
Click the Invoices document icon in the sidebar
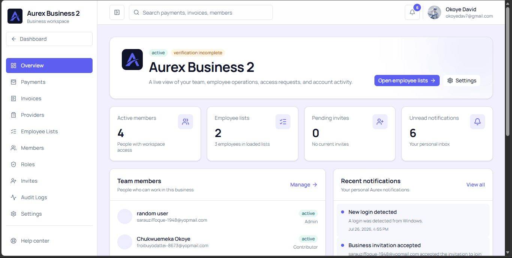click(x=13, y=98)
